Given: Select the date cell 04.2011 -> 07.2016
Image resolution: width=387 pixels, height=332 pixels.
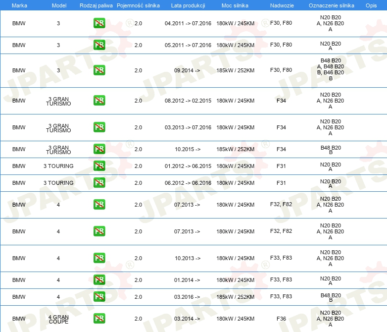Looking at the screenshot, I should 188,23.
